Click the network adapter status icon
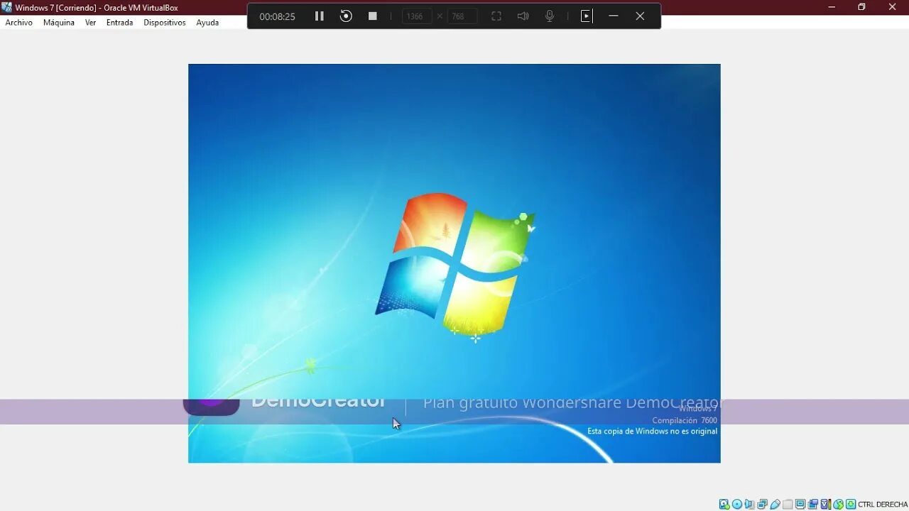Viewport: 909px width, 511px height. [762, 504]
